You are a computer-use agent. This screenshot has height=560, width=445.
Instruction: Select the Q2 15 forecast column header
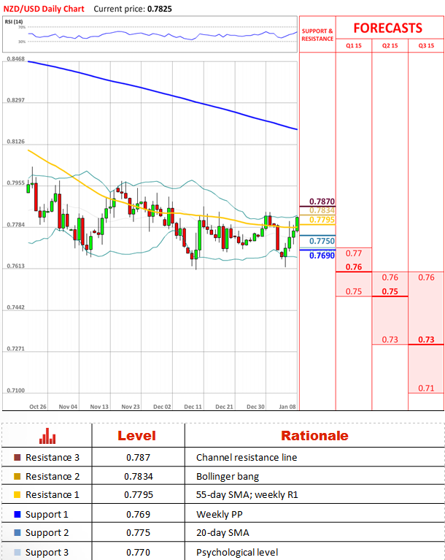click(390, 46)
